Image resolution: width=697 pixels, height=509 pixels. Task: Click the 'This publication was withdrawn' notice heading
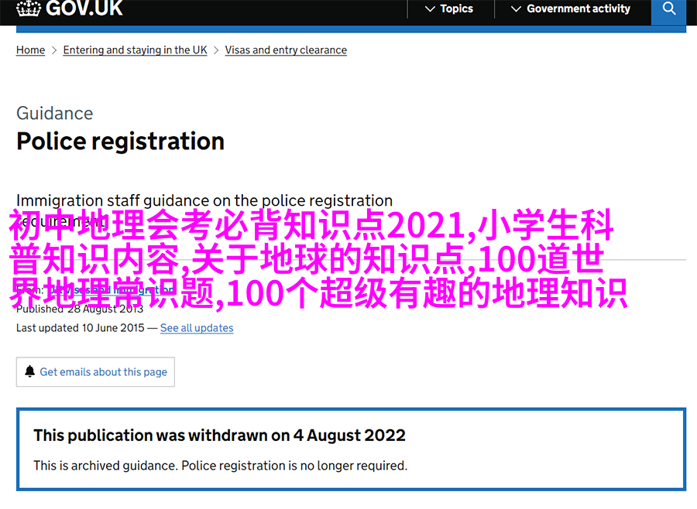tap(220, 436)
